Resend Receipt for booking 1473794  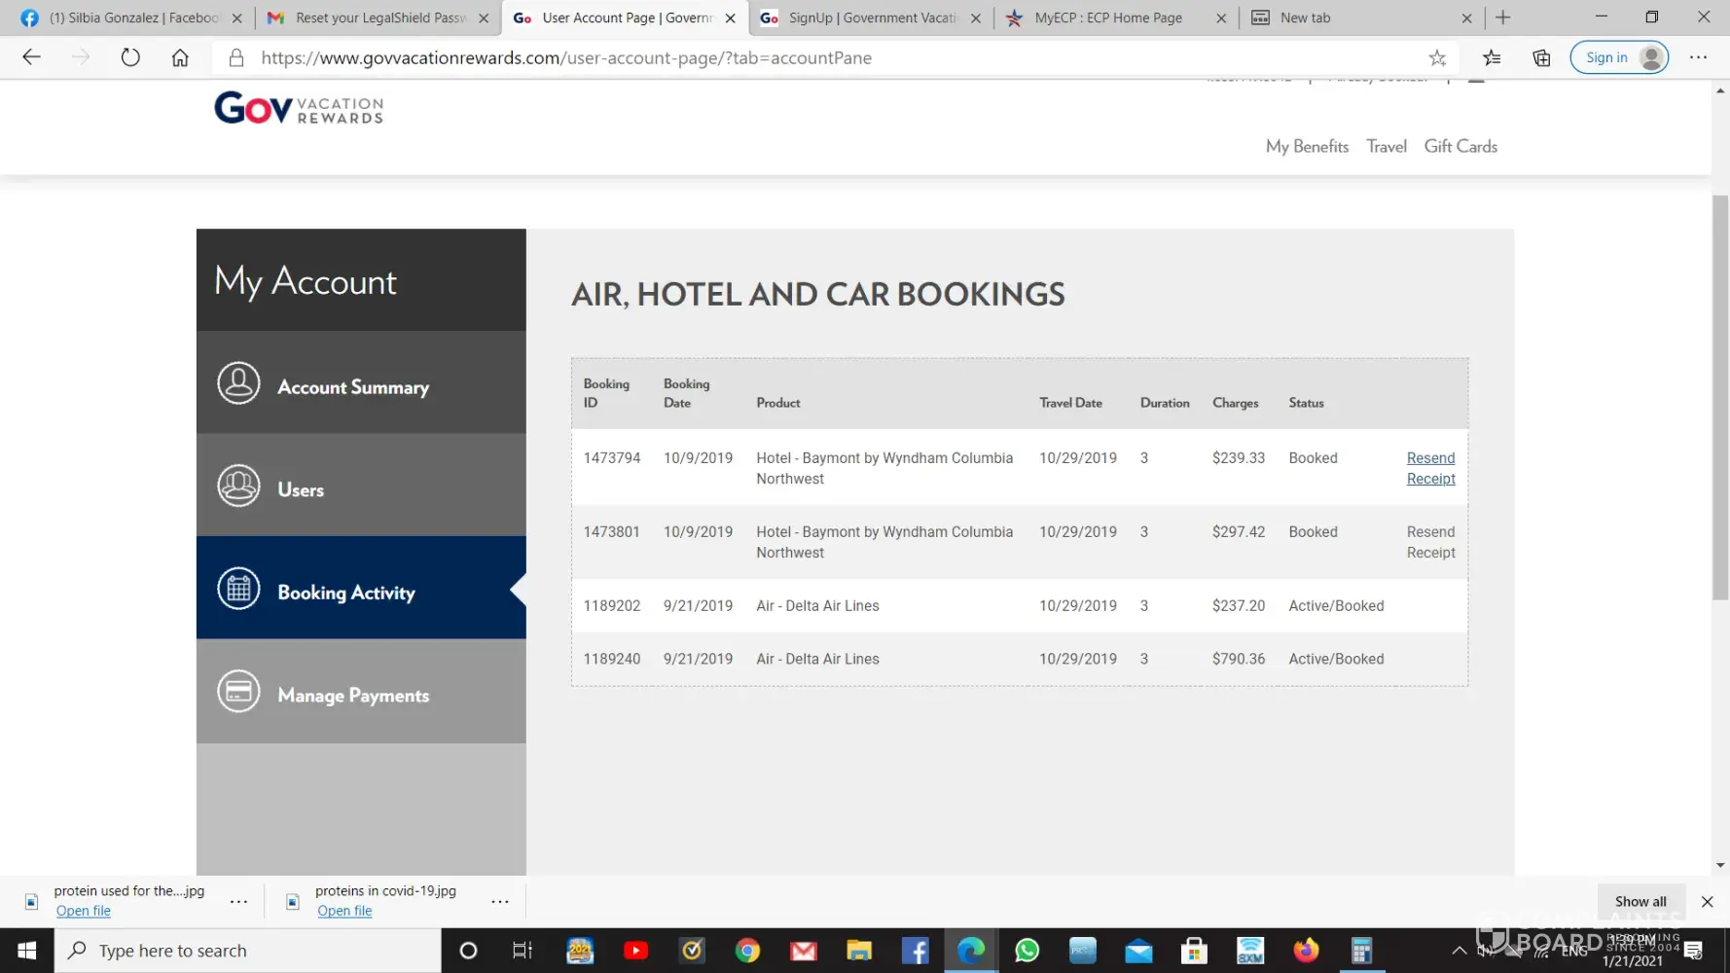coord(1430,468)
